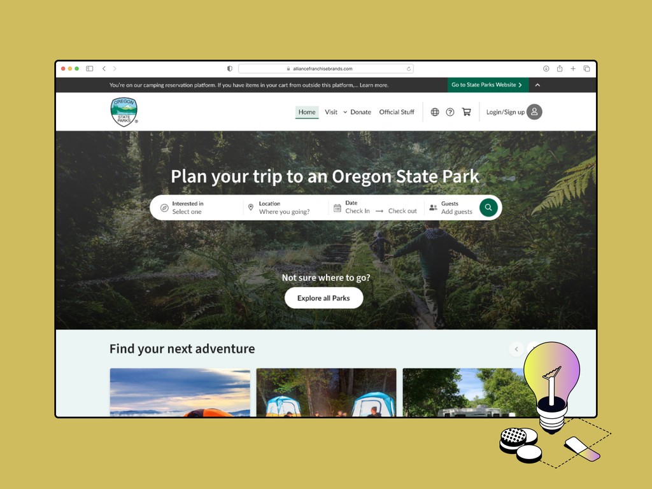Click the browser reload icon
The image size is (652, 489).
(x=409, y=69)
